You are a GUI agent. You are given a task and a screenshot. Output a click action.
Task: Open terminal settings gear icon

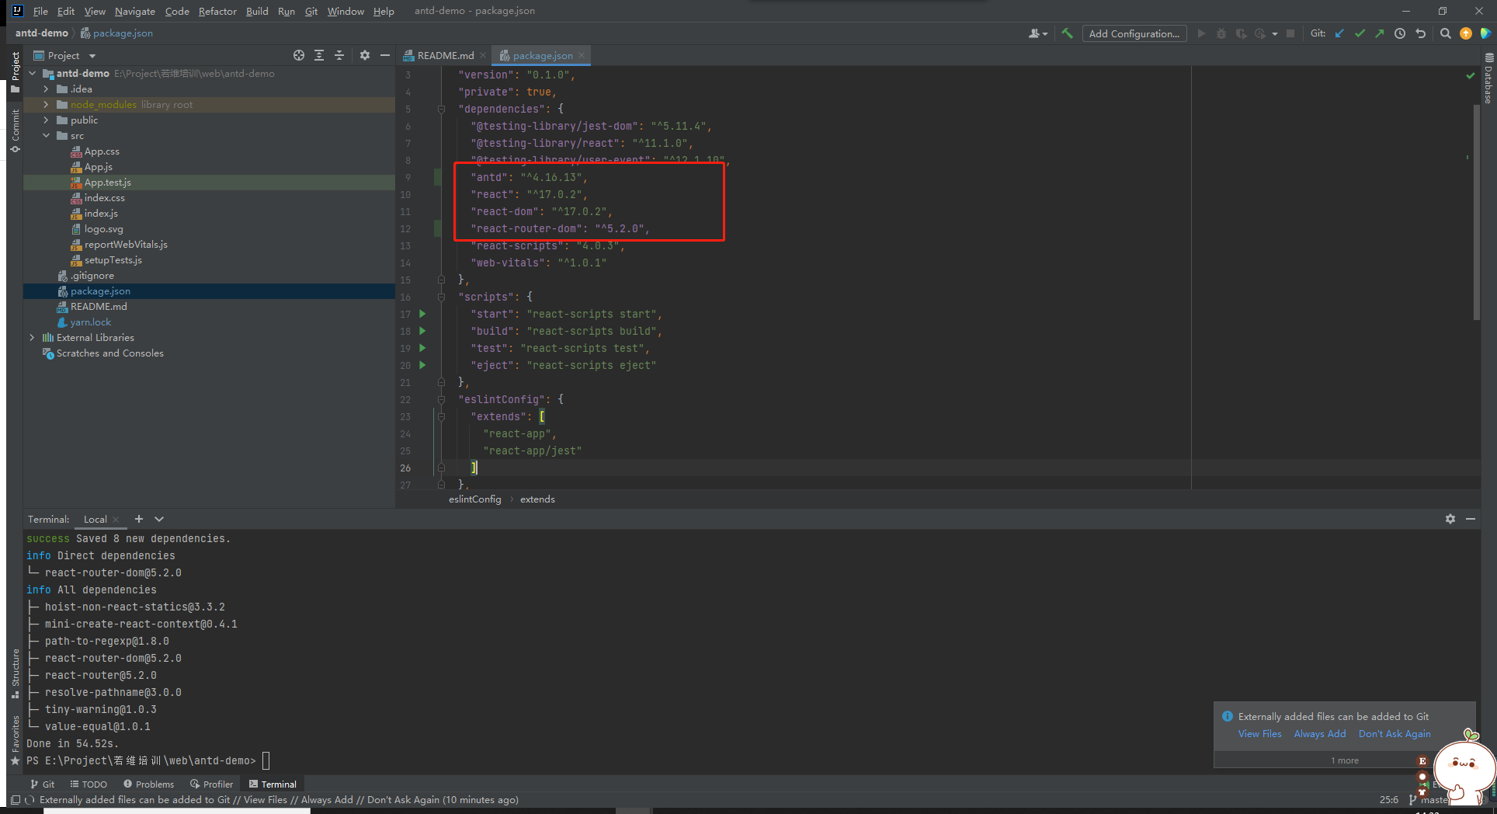(x=1450, y=519)
